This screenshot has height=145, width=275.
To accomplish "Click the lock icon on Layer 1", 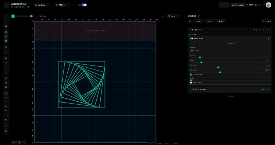I will click(x=257, y=30).
